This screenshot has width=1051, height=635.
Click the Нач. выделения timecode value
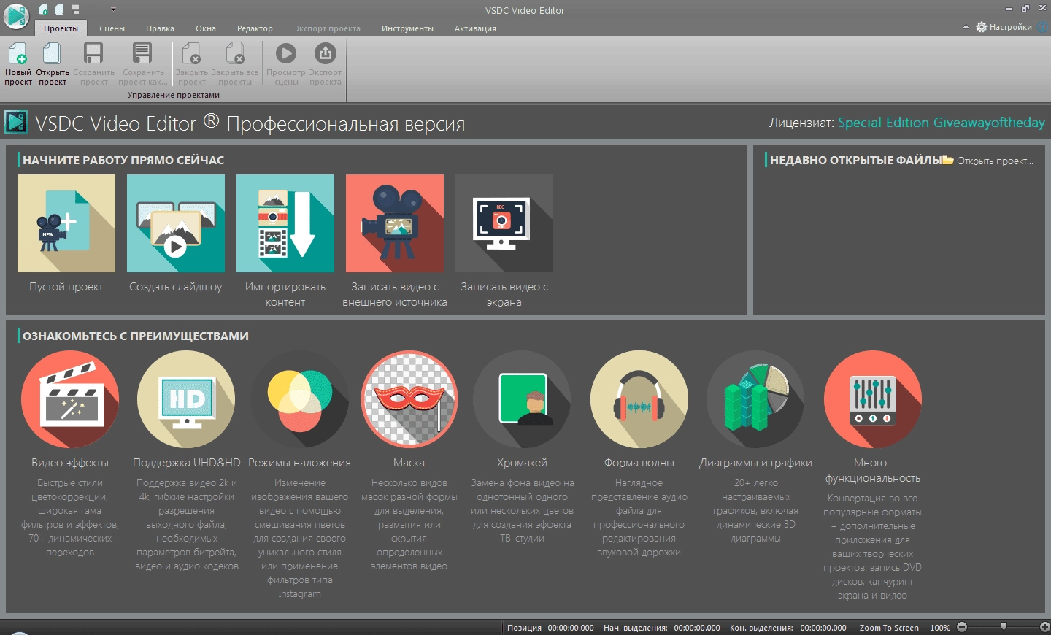pos(697,628)
